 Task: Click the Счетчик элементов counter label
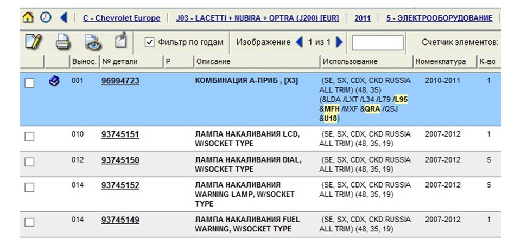point(461,42)
